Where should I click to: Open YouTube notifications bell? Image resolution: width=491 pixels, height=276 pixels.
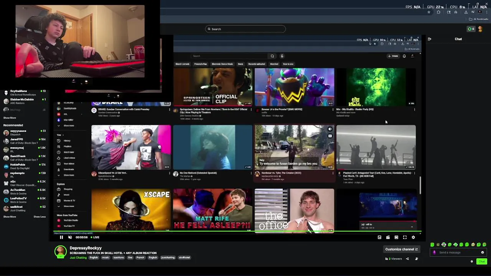pos(404,56)
